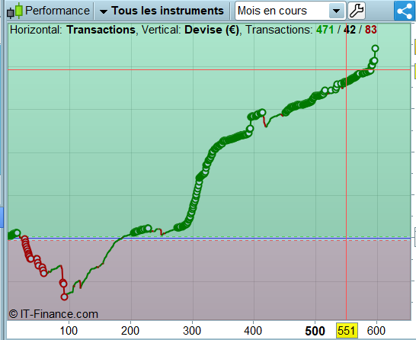Click the lowest red point on the curve
The height and width of the screenshot is (340, 416).
pos(64,297)
